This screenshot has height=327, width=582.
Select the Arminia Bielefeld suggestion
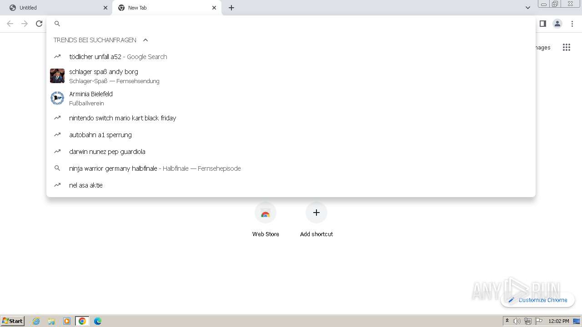(291, 98)
